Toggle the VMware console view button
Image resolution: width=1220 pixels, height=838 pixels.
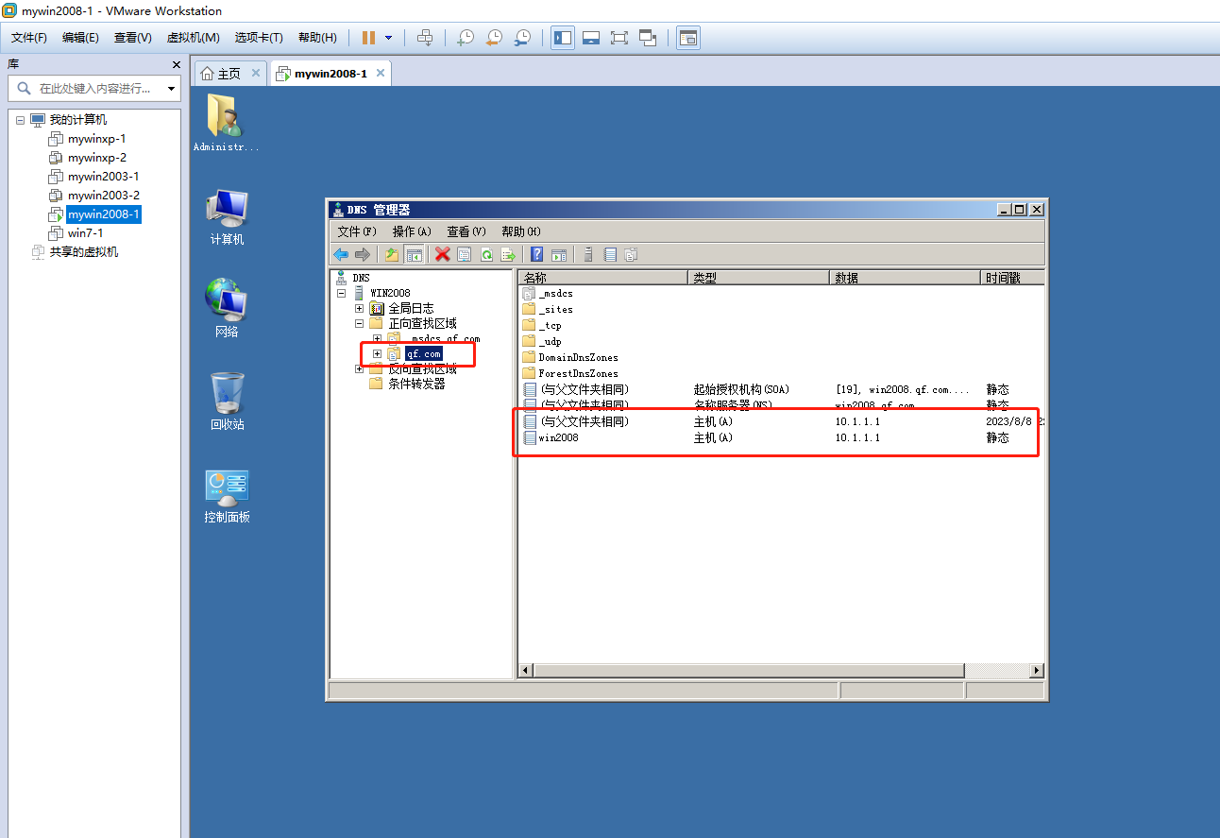[688, 38]
